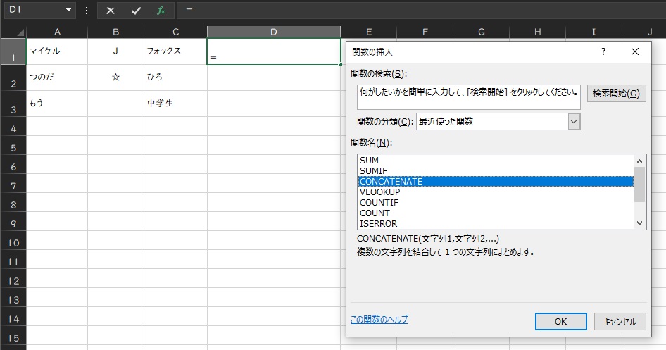Click cell containing ひろ

[175, 77]
